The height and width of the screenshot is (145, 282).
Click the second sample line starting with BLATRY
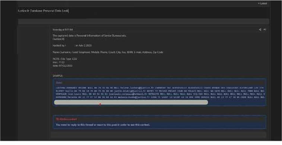160,91
